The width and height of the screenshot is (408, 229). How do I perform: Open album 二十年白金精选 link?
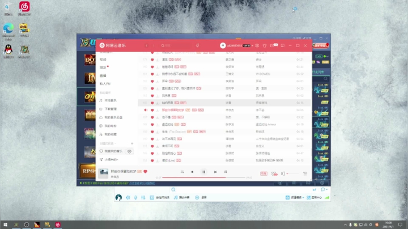click(272, 139)
